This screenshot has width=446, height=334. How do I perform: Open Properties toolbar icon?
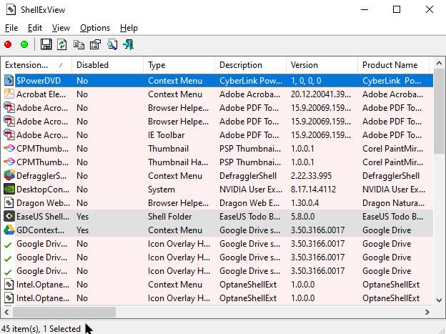pyautogui.click(x=95, y=45)
